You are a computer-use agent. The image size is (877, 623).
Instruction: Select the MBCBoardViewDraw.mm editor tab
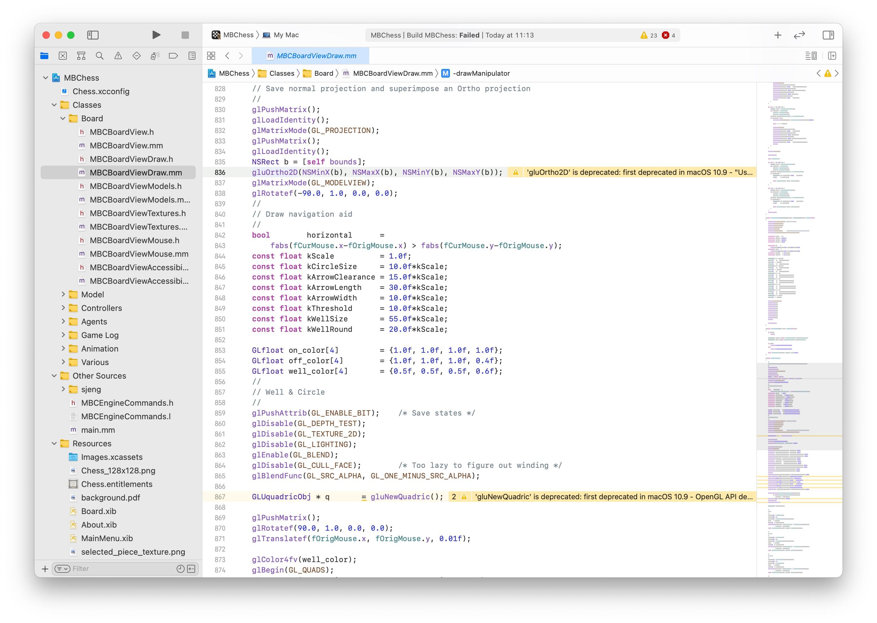click(x=310, y=56)
